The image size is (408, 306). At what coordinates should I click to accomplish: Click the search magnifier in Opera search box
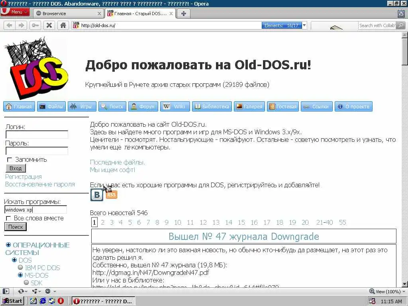pos(401,25)
